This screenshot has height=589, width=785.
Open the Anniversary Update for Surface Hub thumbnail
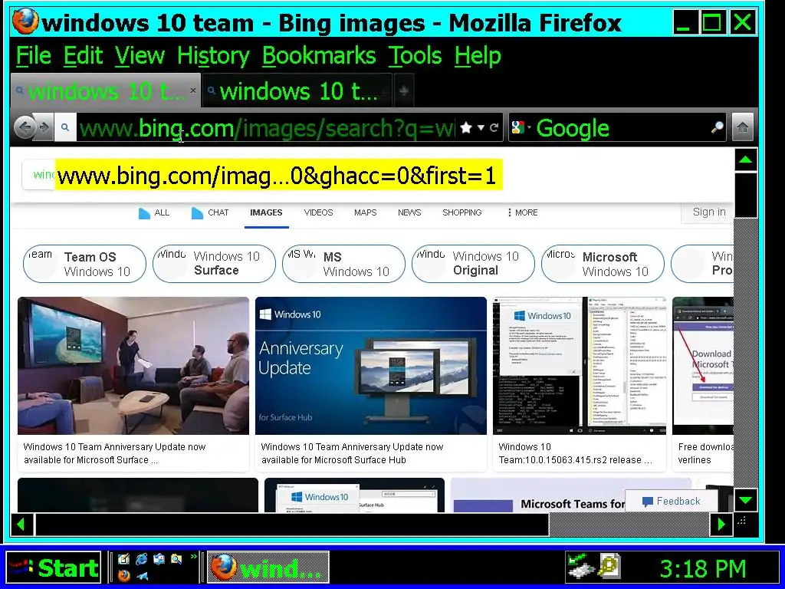tap(371, 366)
